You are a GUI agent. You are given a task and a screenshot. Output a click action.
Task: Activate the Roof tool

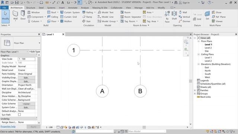pos(52,12)
